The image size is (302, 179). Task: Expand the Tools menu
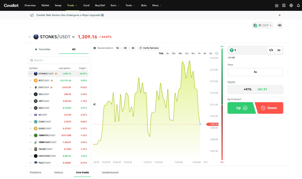coord(130,5)
